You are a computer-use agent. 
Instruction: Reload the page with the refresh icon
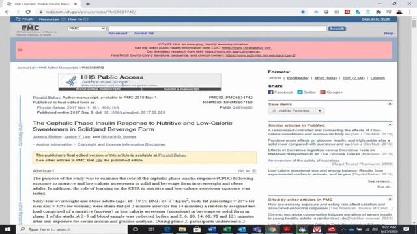[x=28, y=12]
